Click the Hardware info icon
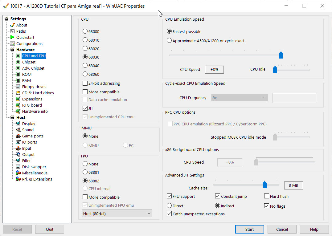Screen dimensions: 332x236 coord(18,111)
